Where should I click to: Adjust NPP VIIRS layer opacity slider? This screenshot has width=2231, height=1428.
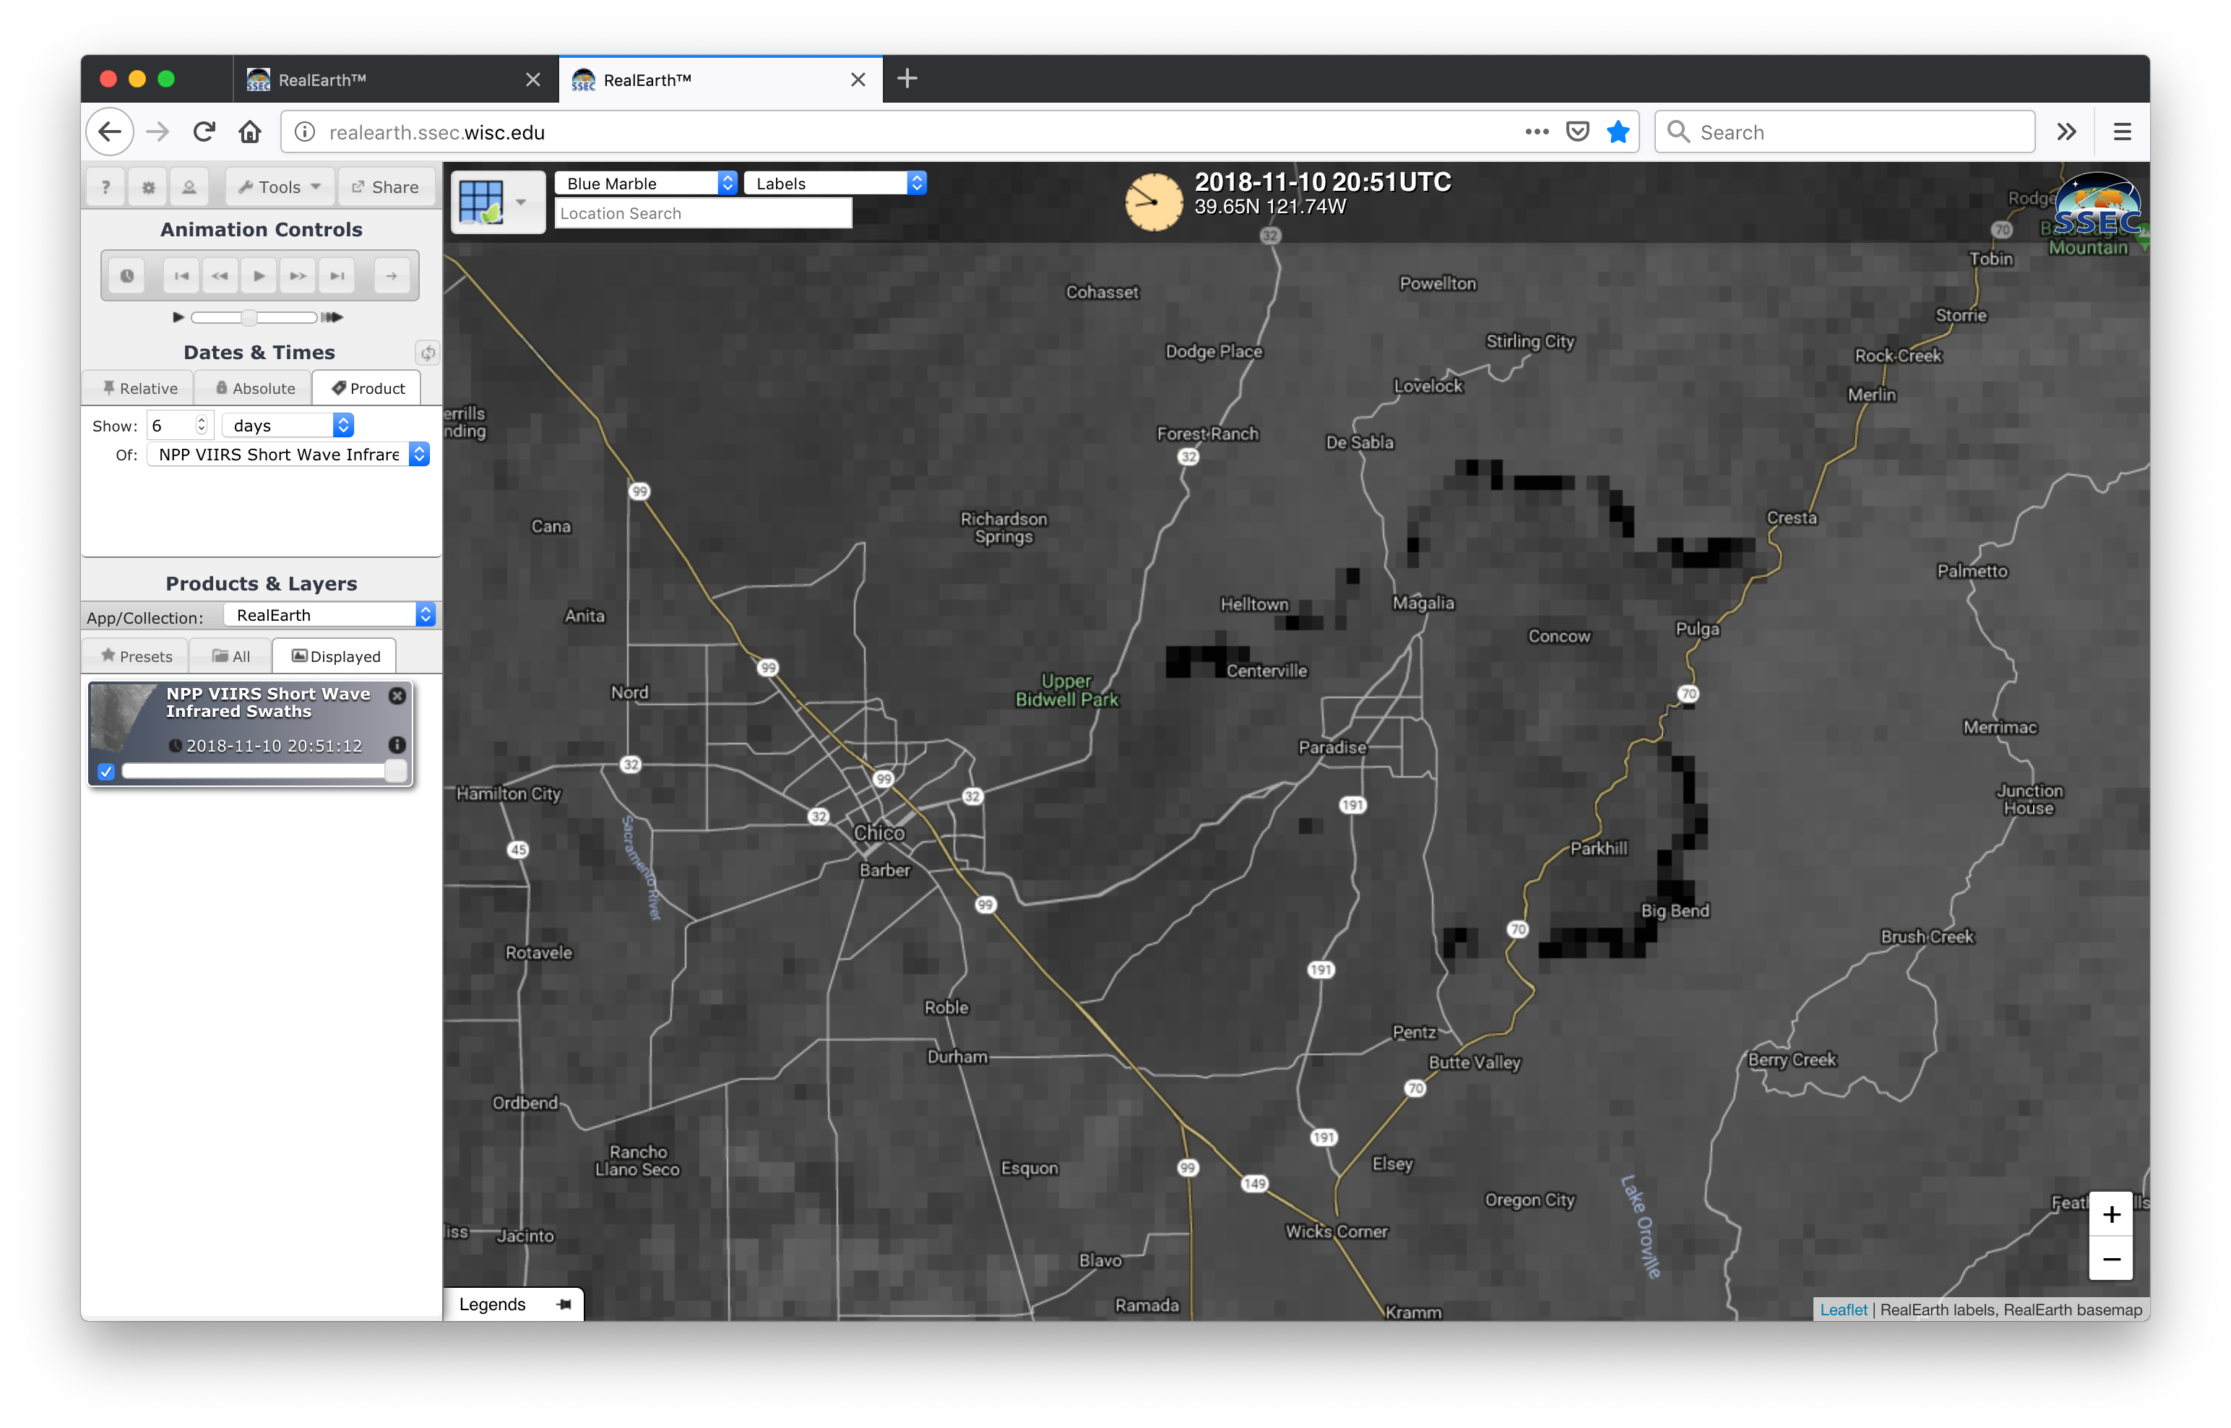264,772
